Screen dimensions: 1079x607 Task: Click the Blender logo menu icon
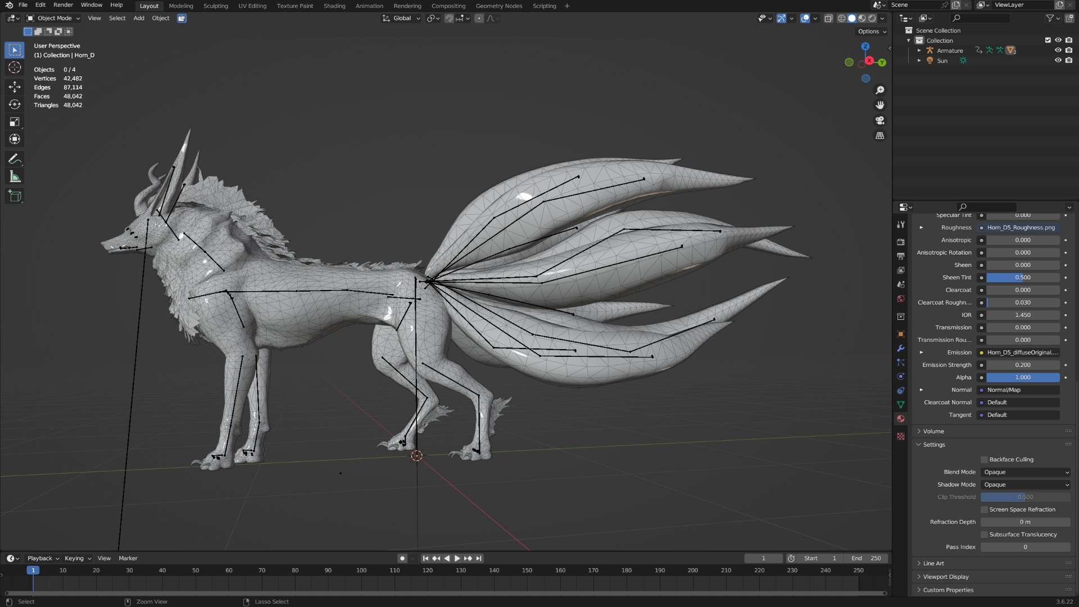pos(9,5)
